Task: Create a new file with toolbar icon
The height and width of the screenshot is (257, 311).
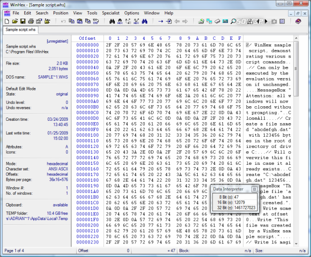Action: tap(7, 21)
